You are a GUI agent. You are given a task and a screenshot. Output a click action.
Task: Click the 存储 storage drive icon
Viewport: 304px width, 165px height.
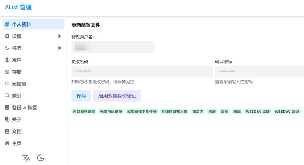(x=7, y=72)
